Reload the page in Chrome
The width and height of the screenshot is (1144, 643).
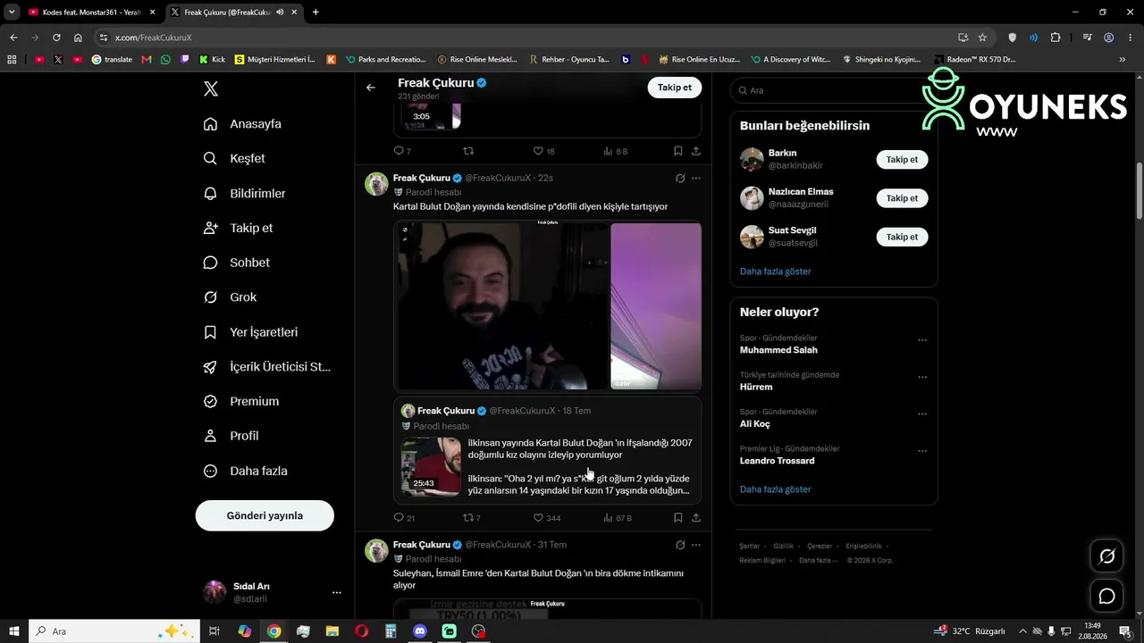[56, 38]
